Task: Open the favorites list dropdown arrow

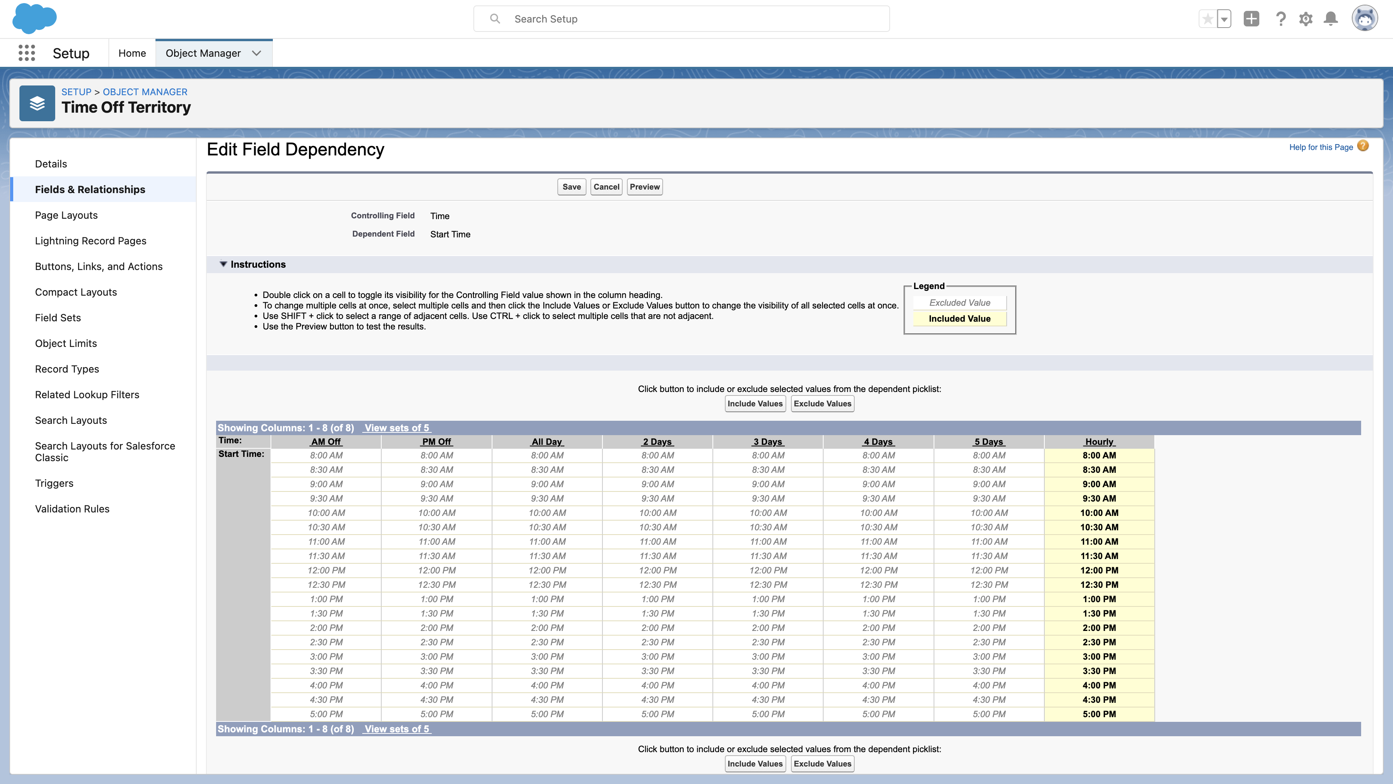Action: pos(1224,19)
